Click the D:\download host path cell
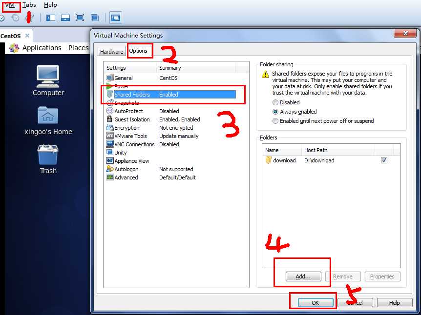 point(319,160)
